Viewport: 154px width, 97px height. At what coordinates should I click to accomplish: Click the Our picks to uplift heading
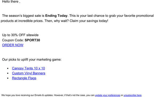[32, 60]
